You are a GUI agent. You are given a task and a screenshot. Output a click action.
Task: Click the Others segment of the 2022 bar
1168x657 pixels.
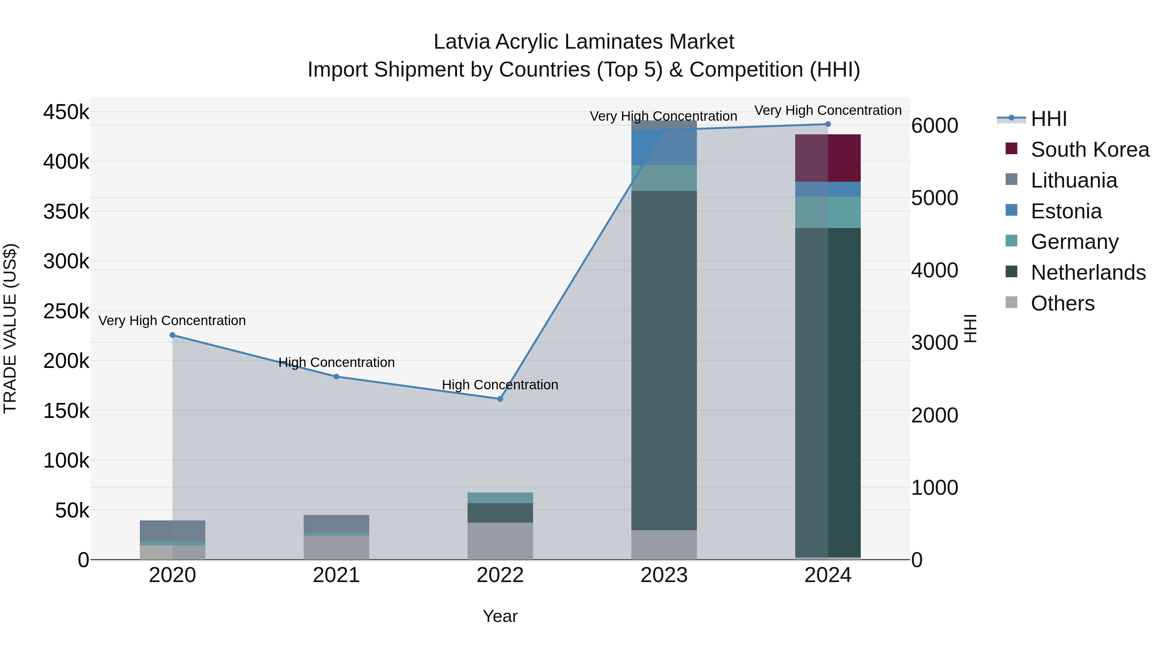(500, 541)
